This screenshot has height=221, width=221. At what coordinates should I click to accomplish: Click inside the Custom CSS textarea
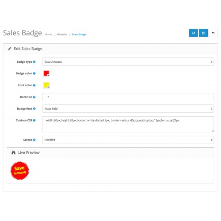coord(128,124)
